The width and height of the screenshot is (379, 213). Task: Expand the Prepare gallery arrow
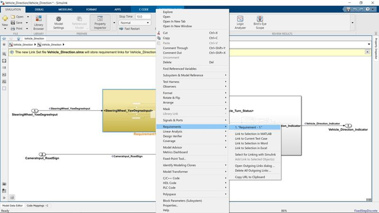[114, 23]
